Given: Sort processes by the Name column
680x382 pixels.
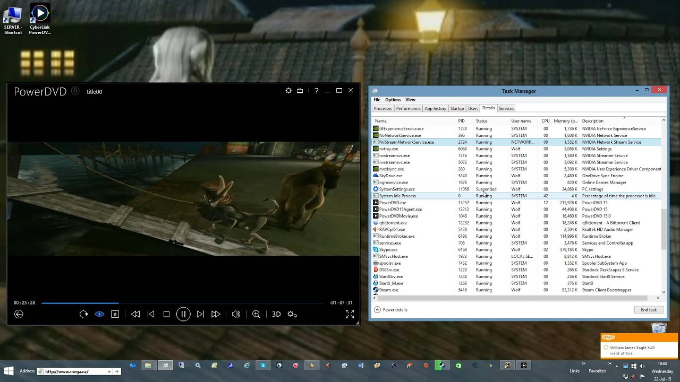Looking at the screenshot, I should tap(414, 121).
